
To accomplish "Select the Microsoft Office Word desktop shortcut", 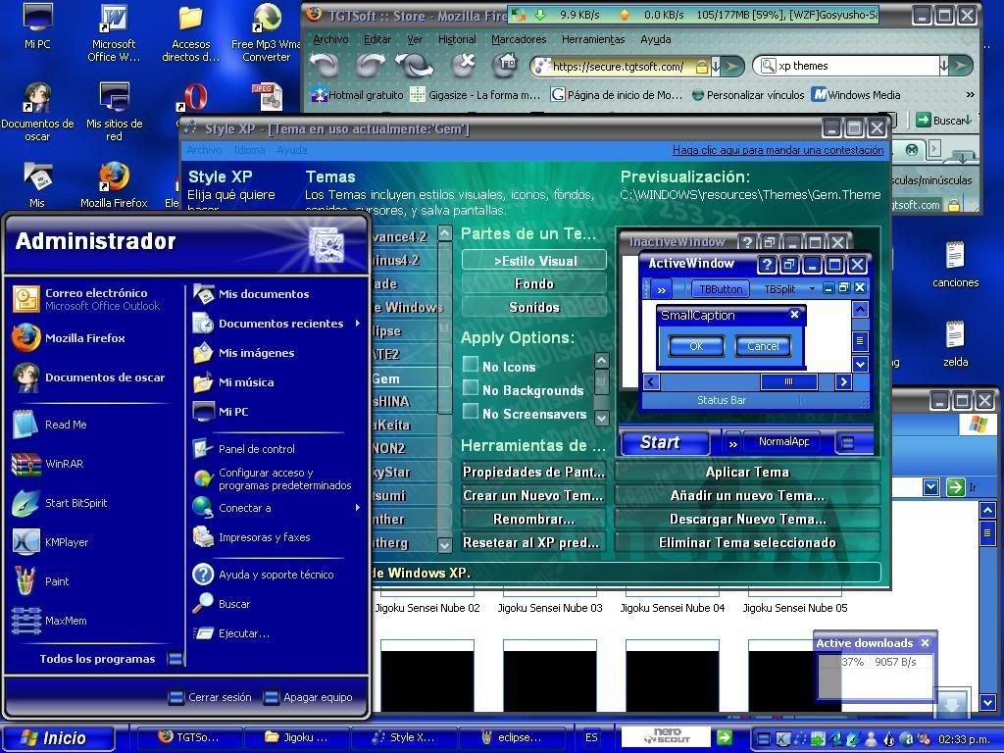I will click(x=114, y=33).
